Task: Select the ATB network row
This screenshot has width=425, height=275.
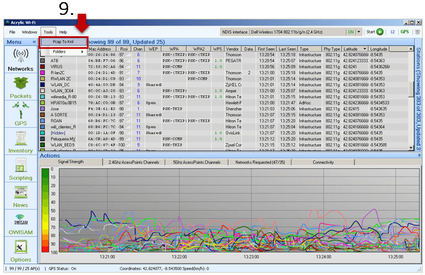Action: pos(224,60)
